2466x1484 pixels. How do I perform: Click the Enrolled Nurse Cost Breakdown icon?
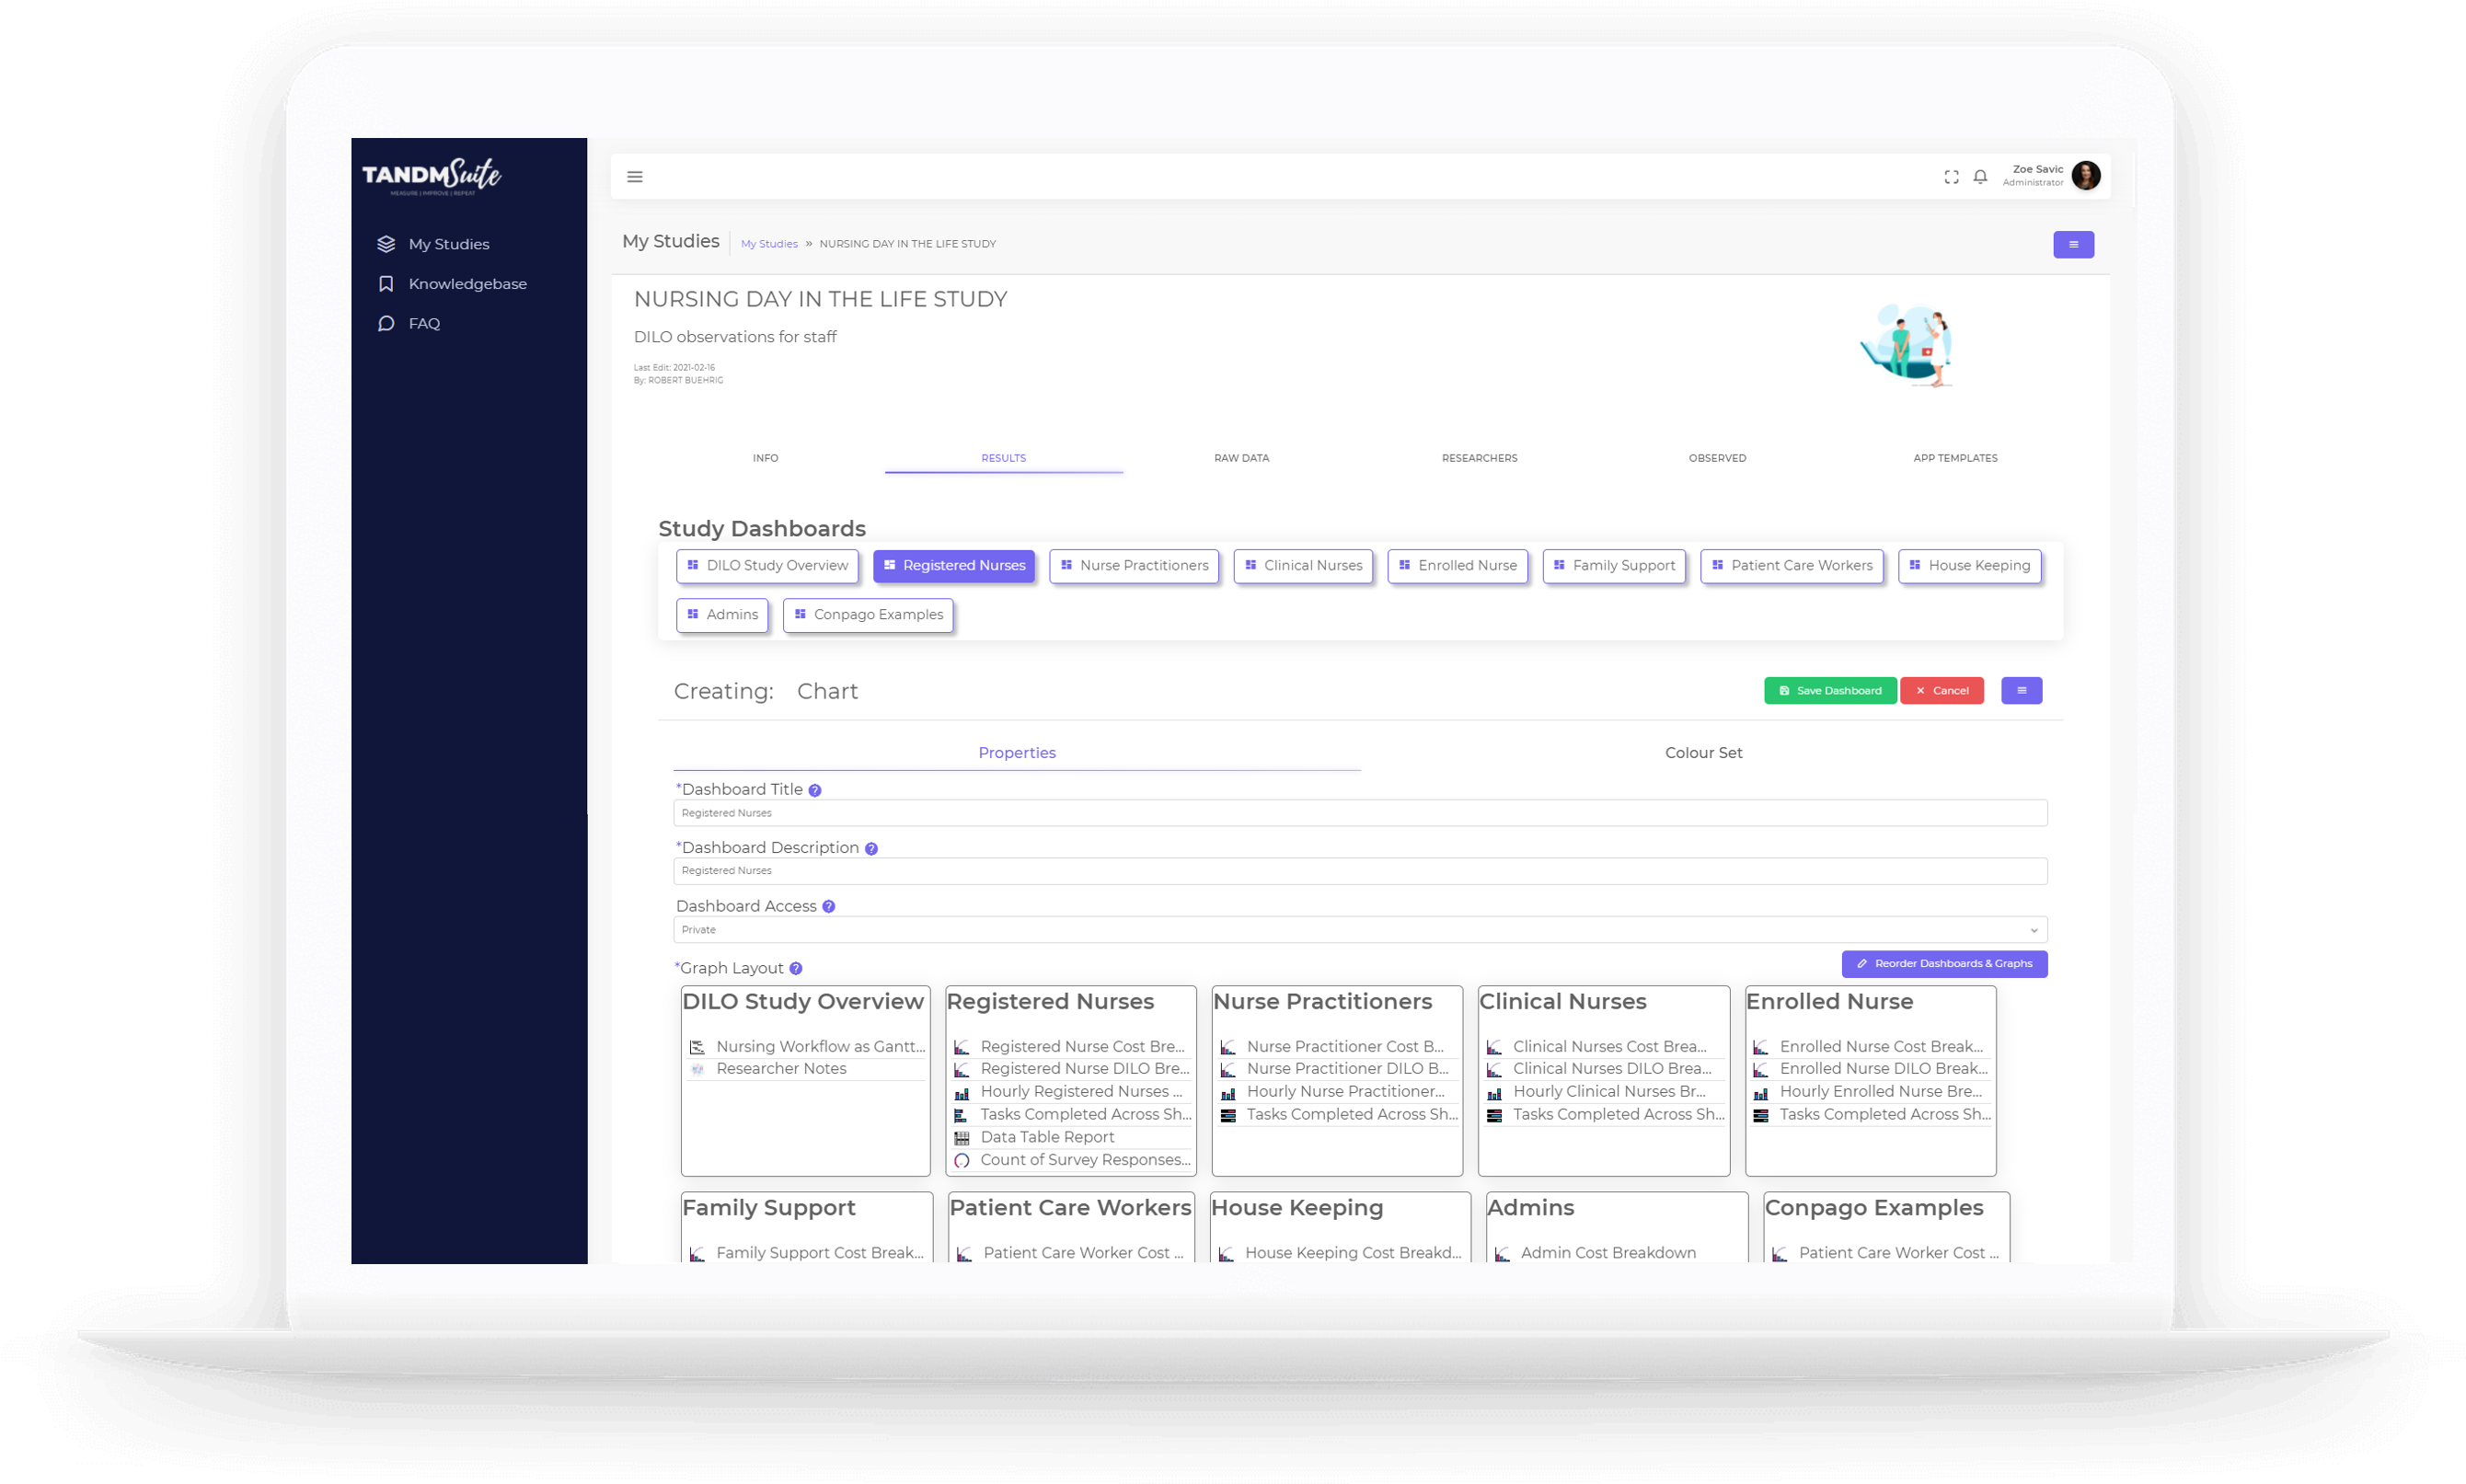click(x=1760, y=1047)
